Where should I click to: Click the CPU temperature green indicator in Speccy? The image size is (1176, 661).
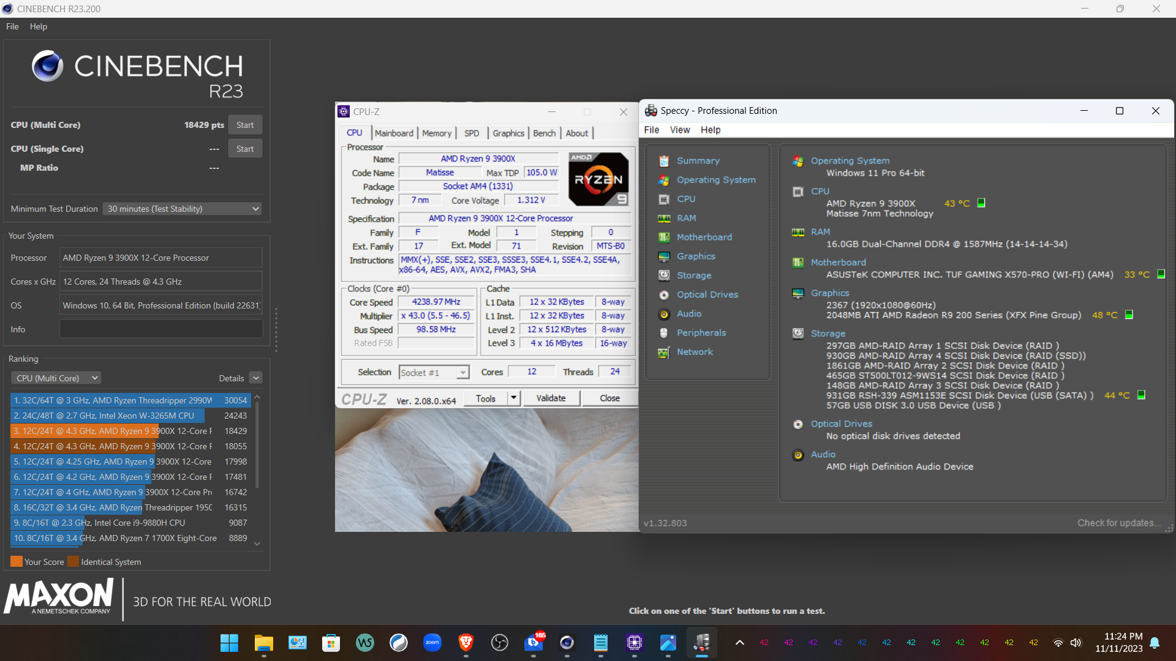coord(981,203)
